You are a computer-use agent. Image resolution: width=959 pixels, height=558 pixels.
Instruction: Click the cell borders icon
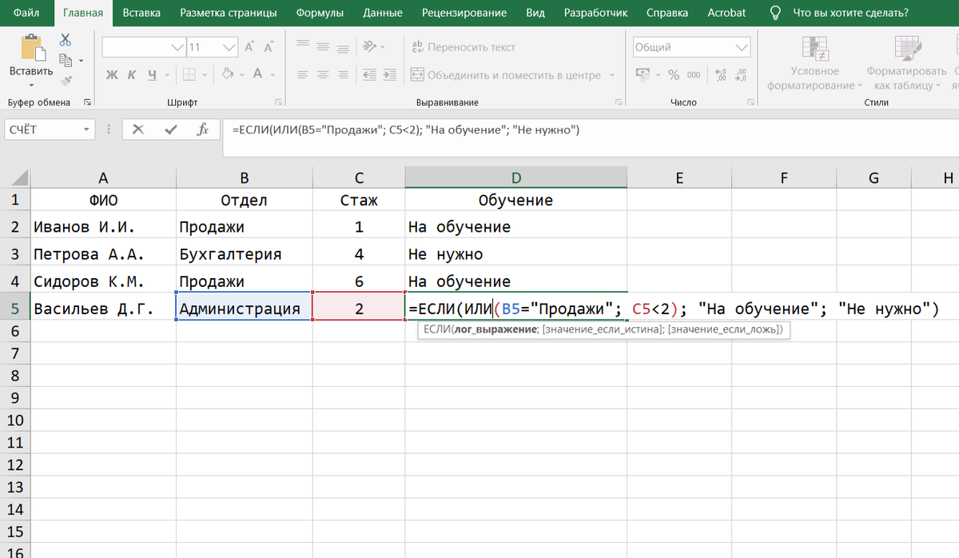[x=189, y=74]
